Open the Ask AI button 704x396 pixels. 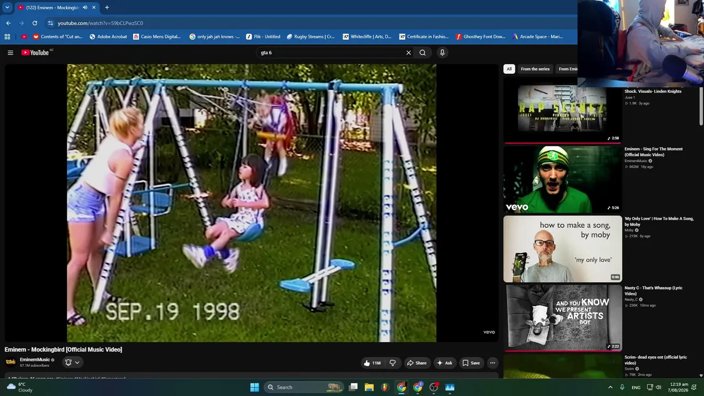[444, 363]
